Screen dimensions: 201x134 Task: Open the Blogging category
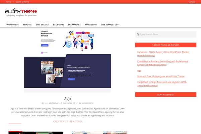click(x=58, y=24)
